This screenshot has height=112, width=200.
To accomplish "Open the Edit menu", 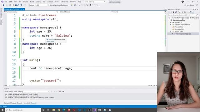I will pyautogui.click(x=10, y=2).
